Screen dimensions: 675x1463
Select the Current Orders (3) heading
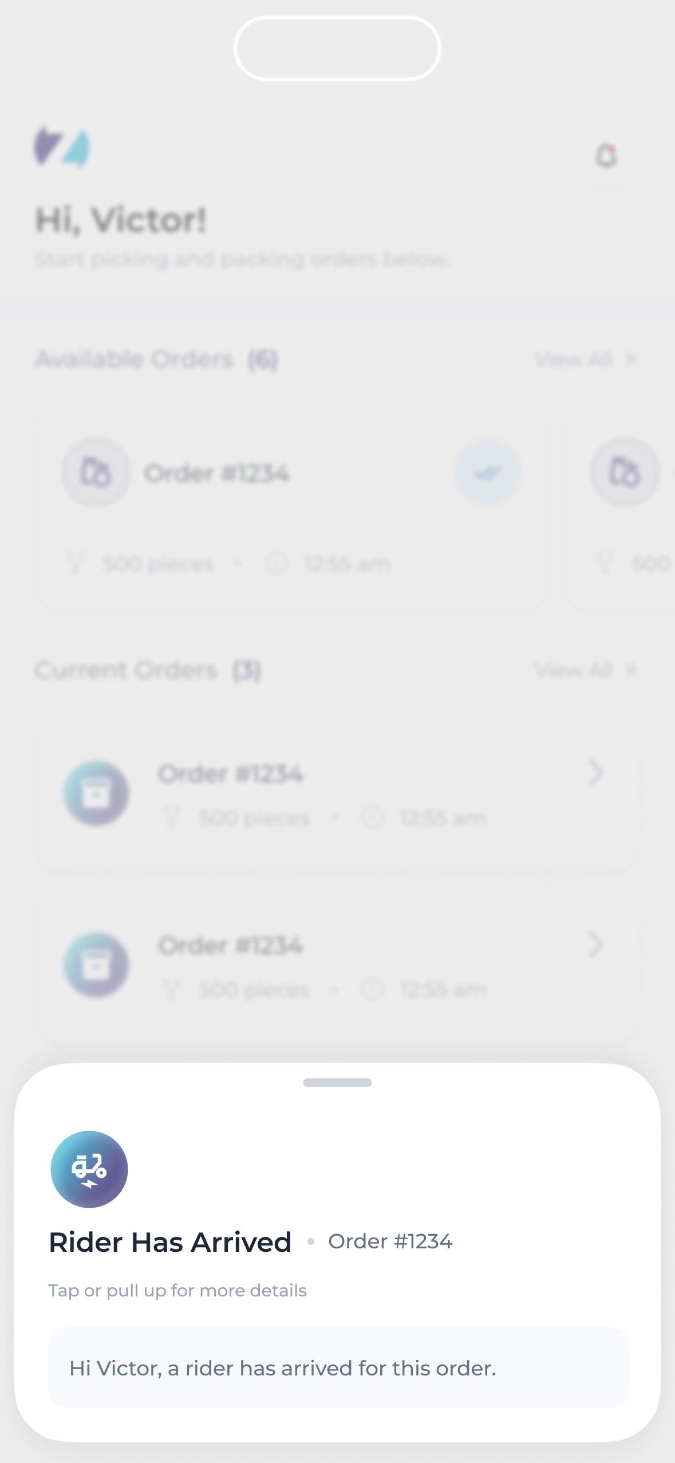[148, 670]
